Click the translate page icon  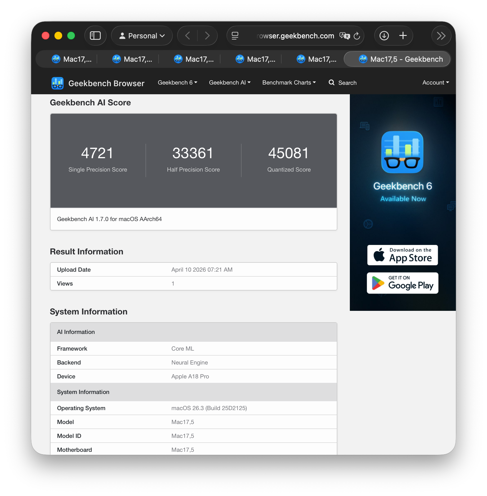[x=344, y=36]
